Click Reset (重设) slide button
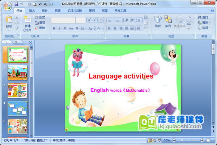This screenshot has width=217, height=145. 40,22
